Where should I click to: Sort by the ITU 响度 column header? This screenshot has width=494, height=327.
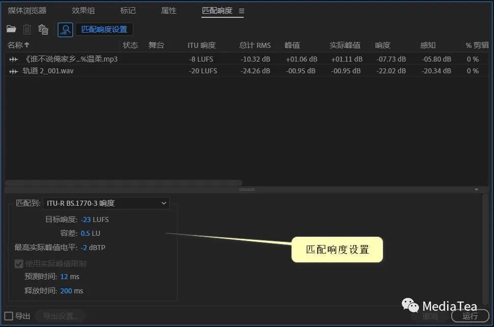click(202, 45)
